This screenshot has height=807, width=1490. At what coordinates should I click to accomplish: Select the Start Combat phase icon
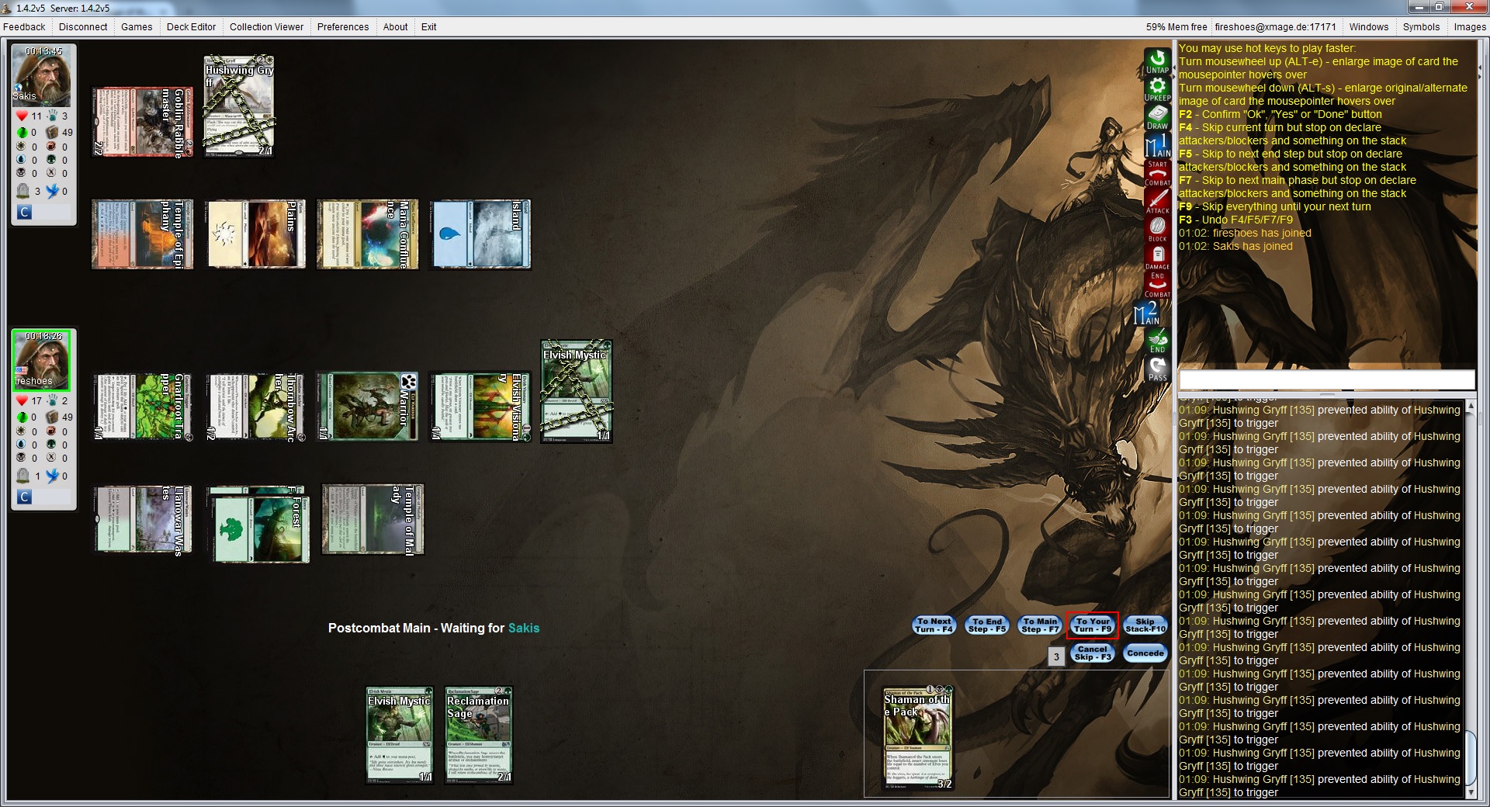click(1157, 174)
